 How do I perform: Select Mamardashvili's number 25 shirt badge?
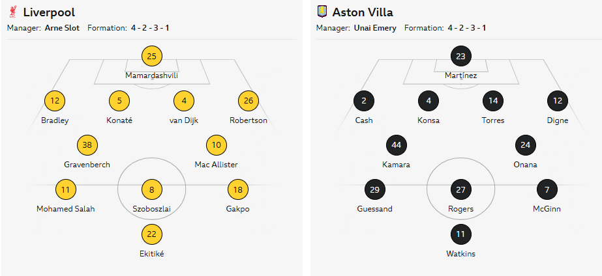151,56
